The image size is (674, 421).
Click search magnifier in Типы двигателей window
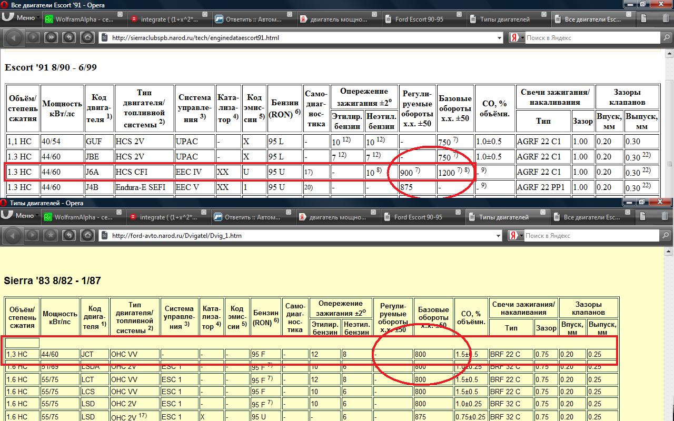pos(666,236)
